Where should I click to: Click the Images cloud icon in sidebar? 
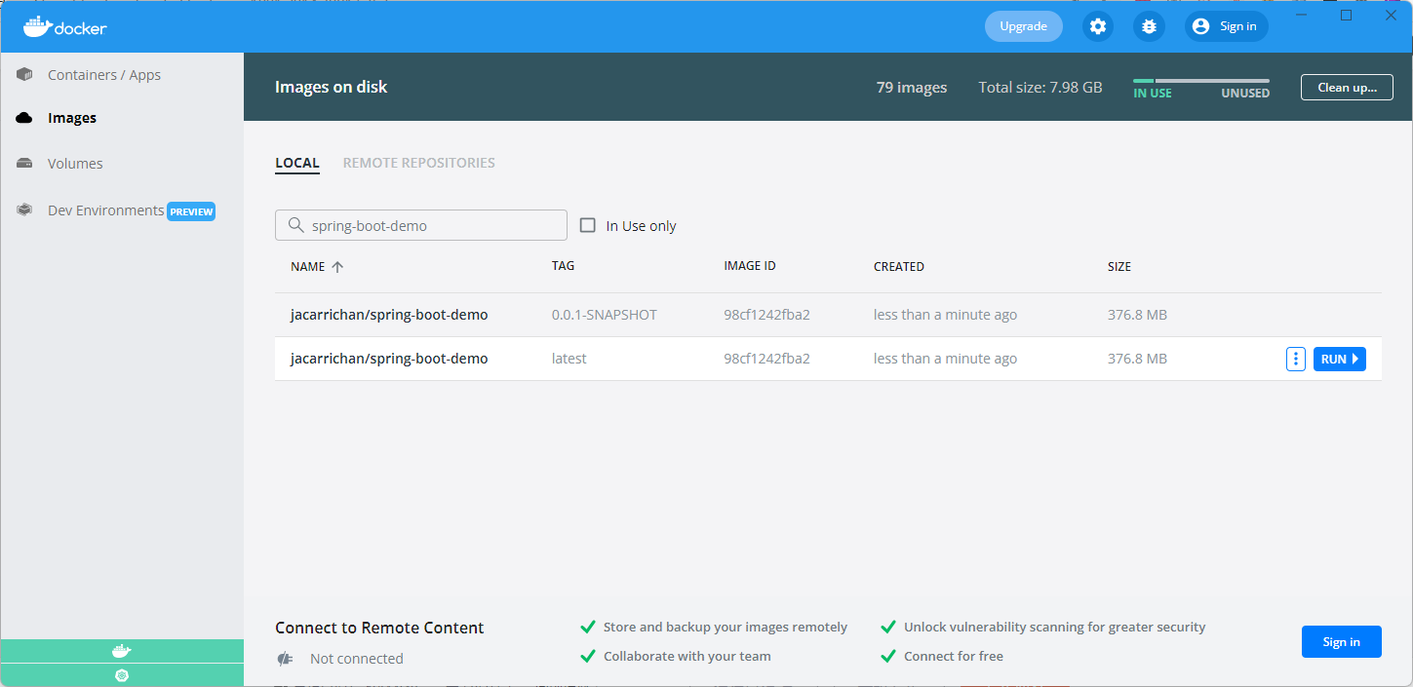click(24, 118)
